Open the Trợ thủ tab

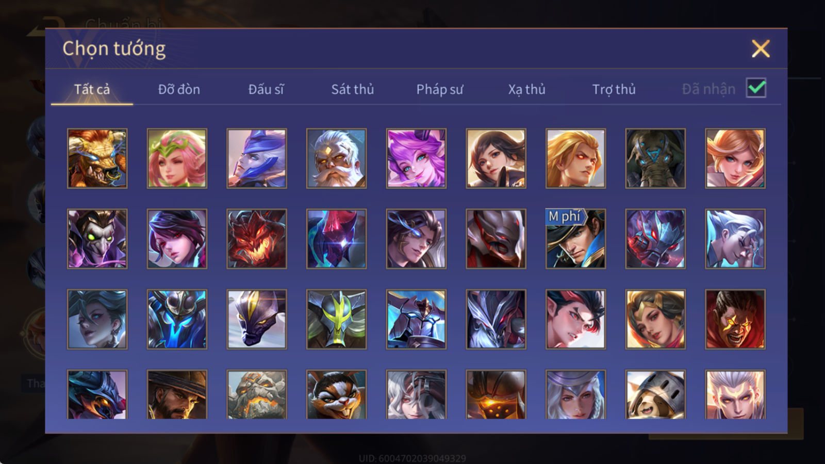[x=614, y=89]
